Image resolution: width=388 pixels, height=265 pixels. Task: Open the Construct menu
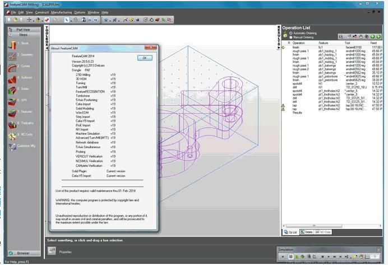point(42,12)
